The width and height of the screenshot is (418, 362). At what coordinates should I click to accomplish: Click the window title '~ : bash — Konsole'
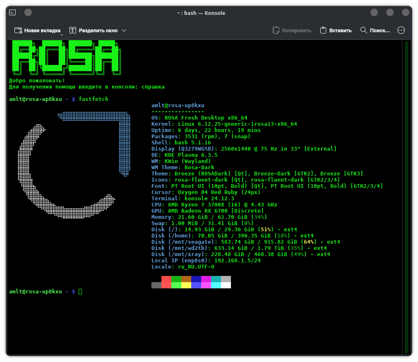(201, 13)
